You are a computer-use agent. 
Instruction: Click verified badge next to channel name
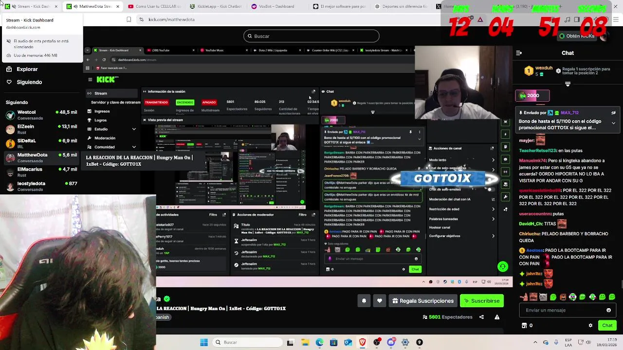[167, 299]
